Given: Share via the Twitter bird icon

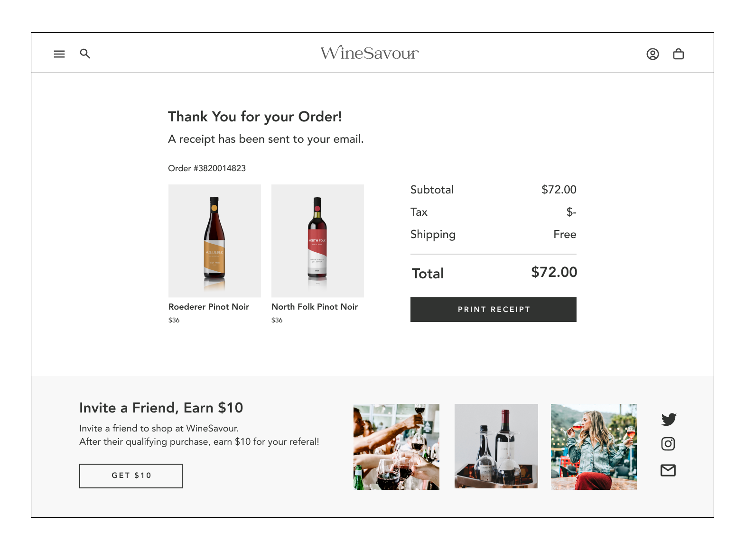Looking at the screenshot, I should coord(669,419).
